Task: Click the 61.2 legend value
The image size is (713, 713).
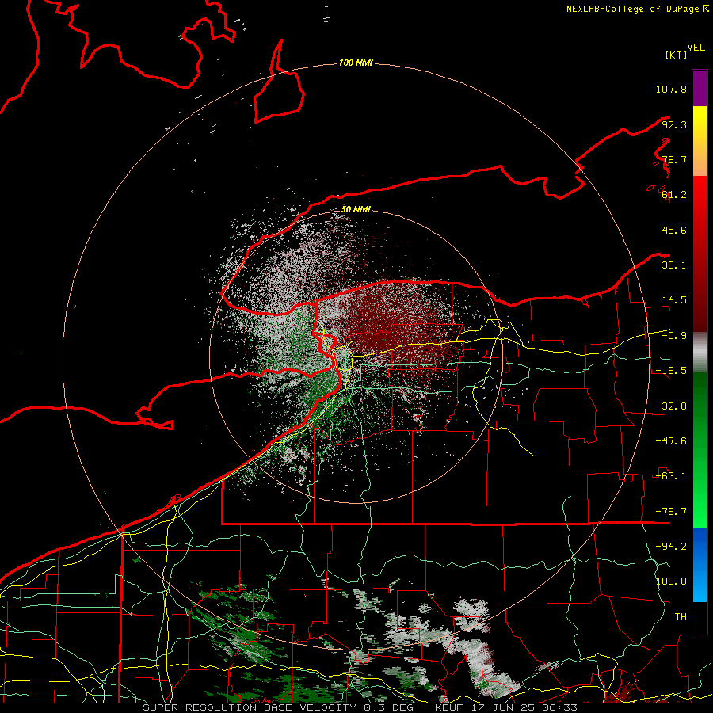Action: coord(674,195)
